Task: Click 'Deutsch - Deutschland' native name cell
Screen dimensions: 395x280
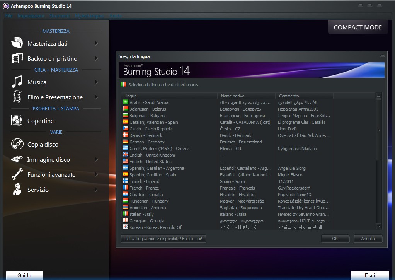Action: (241, 142)
